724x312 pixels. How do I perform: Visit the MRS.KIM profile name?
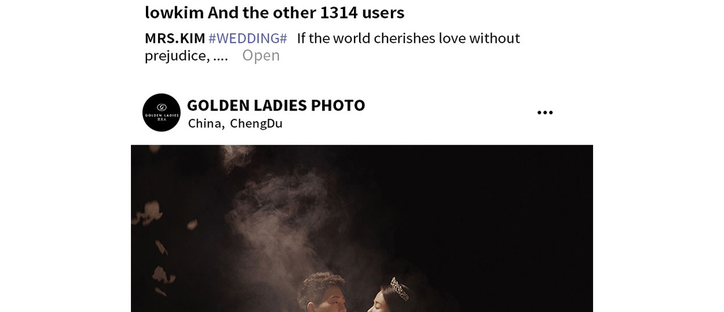point(175,38)
